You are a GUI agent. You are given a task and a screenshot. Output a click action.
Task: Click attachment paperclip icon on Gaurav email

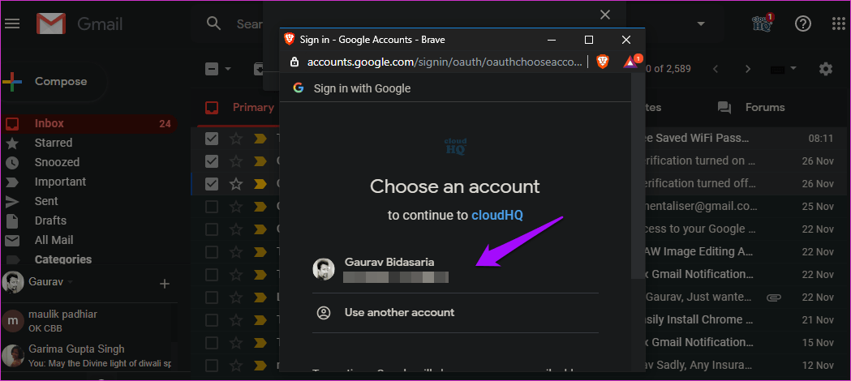tap(773, 297)
